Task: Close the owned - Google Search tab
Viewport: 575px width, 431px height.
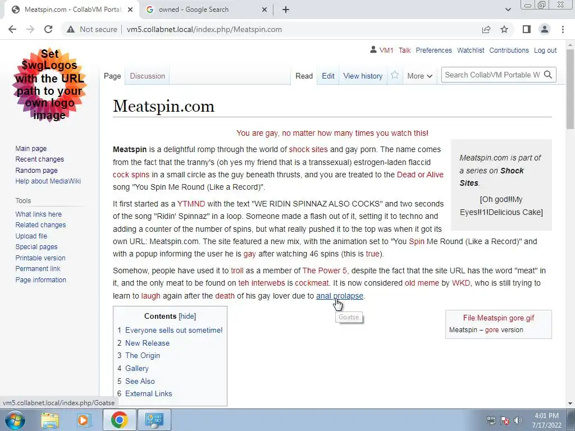Action: pos(264,10)
